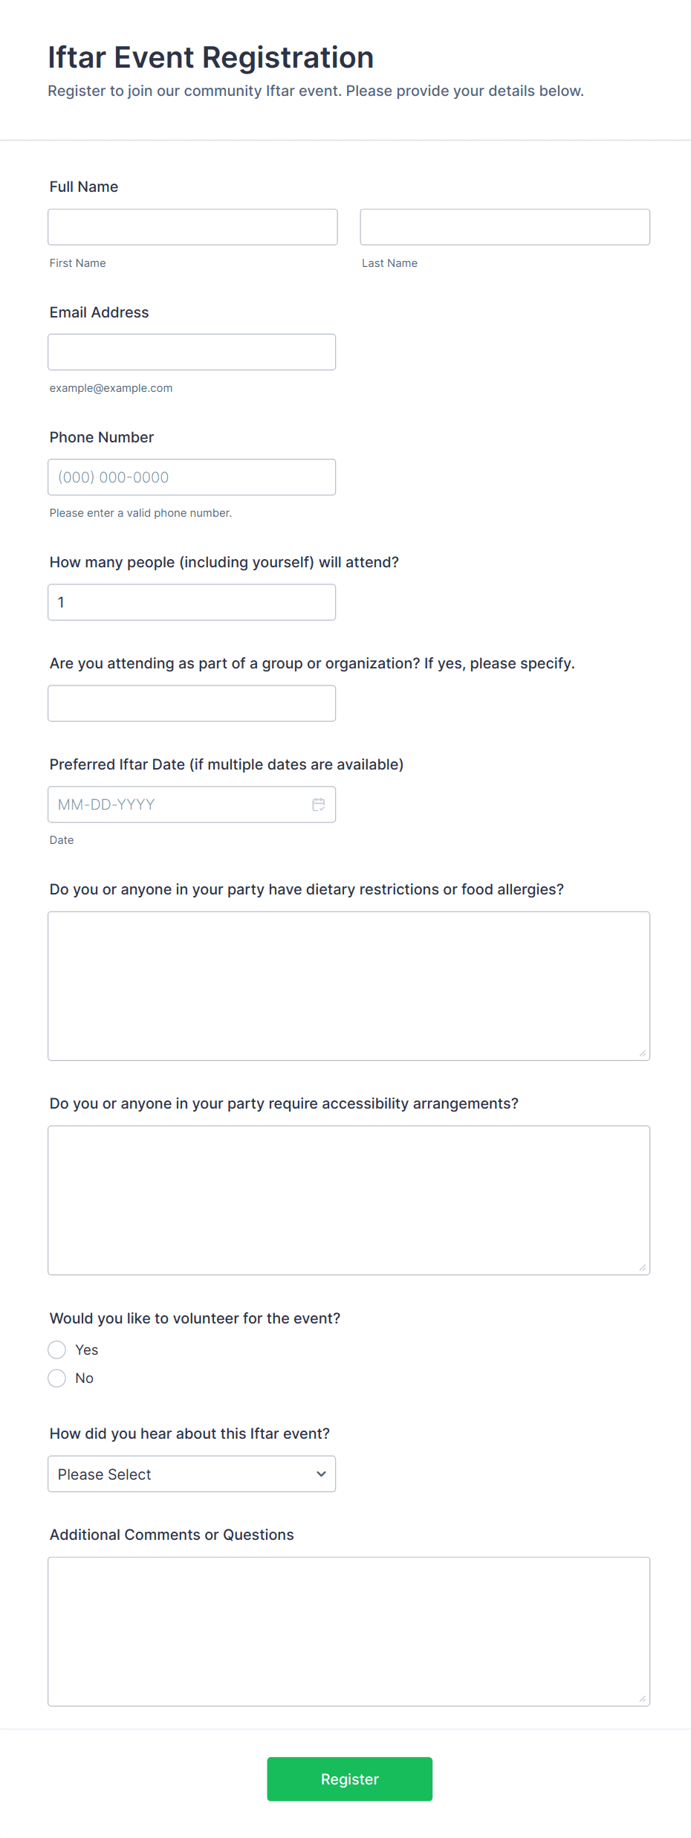
Task: Open the calendar date picker icon
Action: [319, 804]
